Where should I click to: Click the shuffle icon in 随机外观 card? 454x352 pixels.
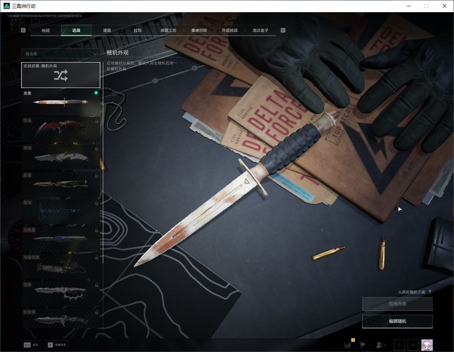coord(61,75)
